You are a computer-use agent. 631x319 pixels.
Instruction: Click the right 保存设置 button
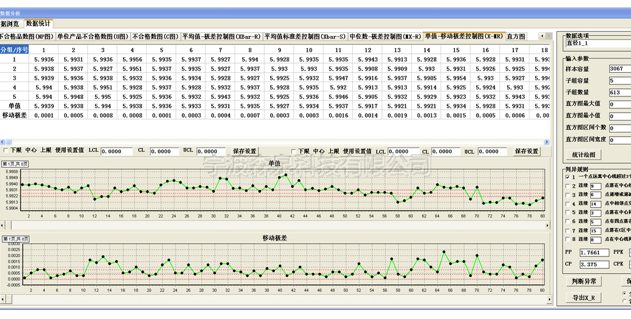tap(526, 151)
